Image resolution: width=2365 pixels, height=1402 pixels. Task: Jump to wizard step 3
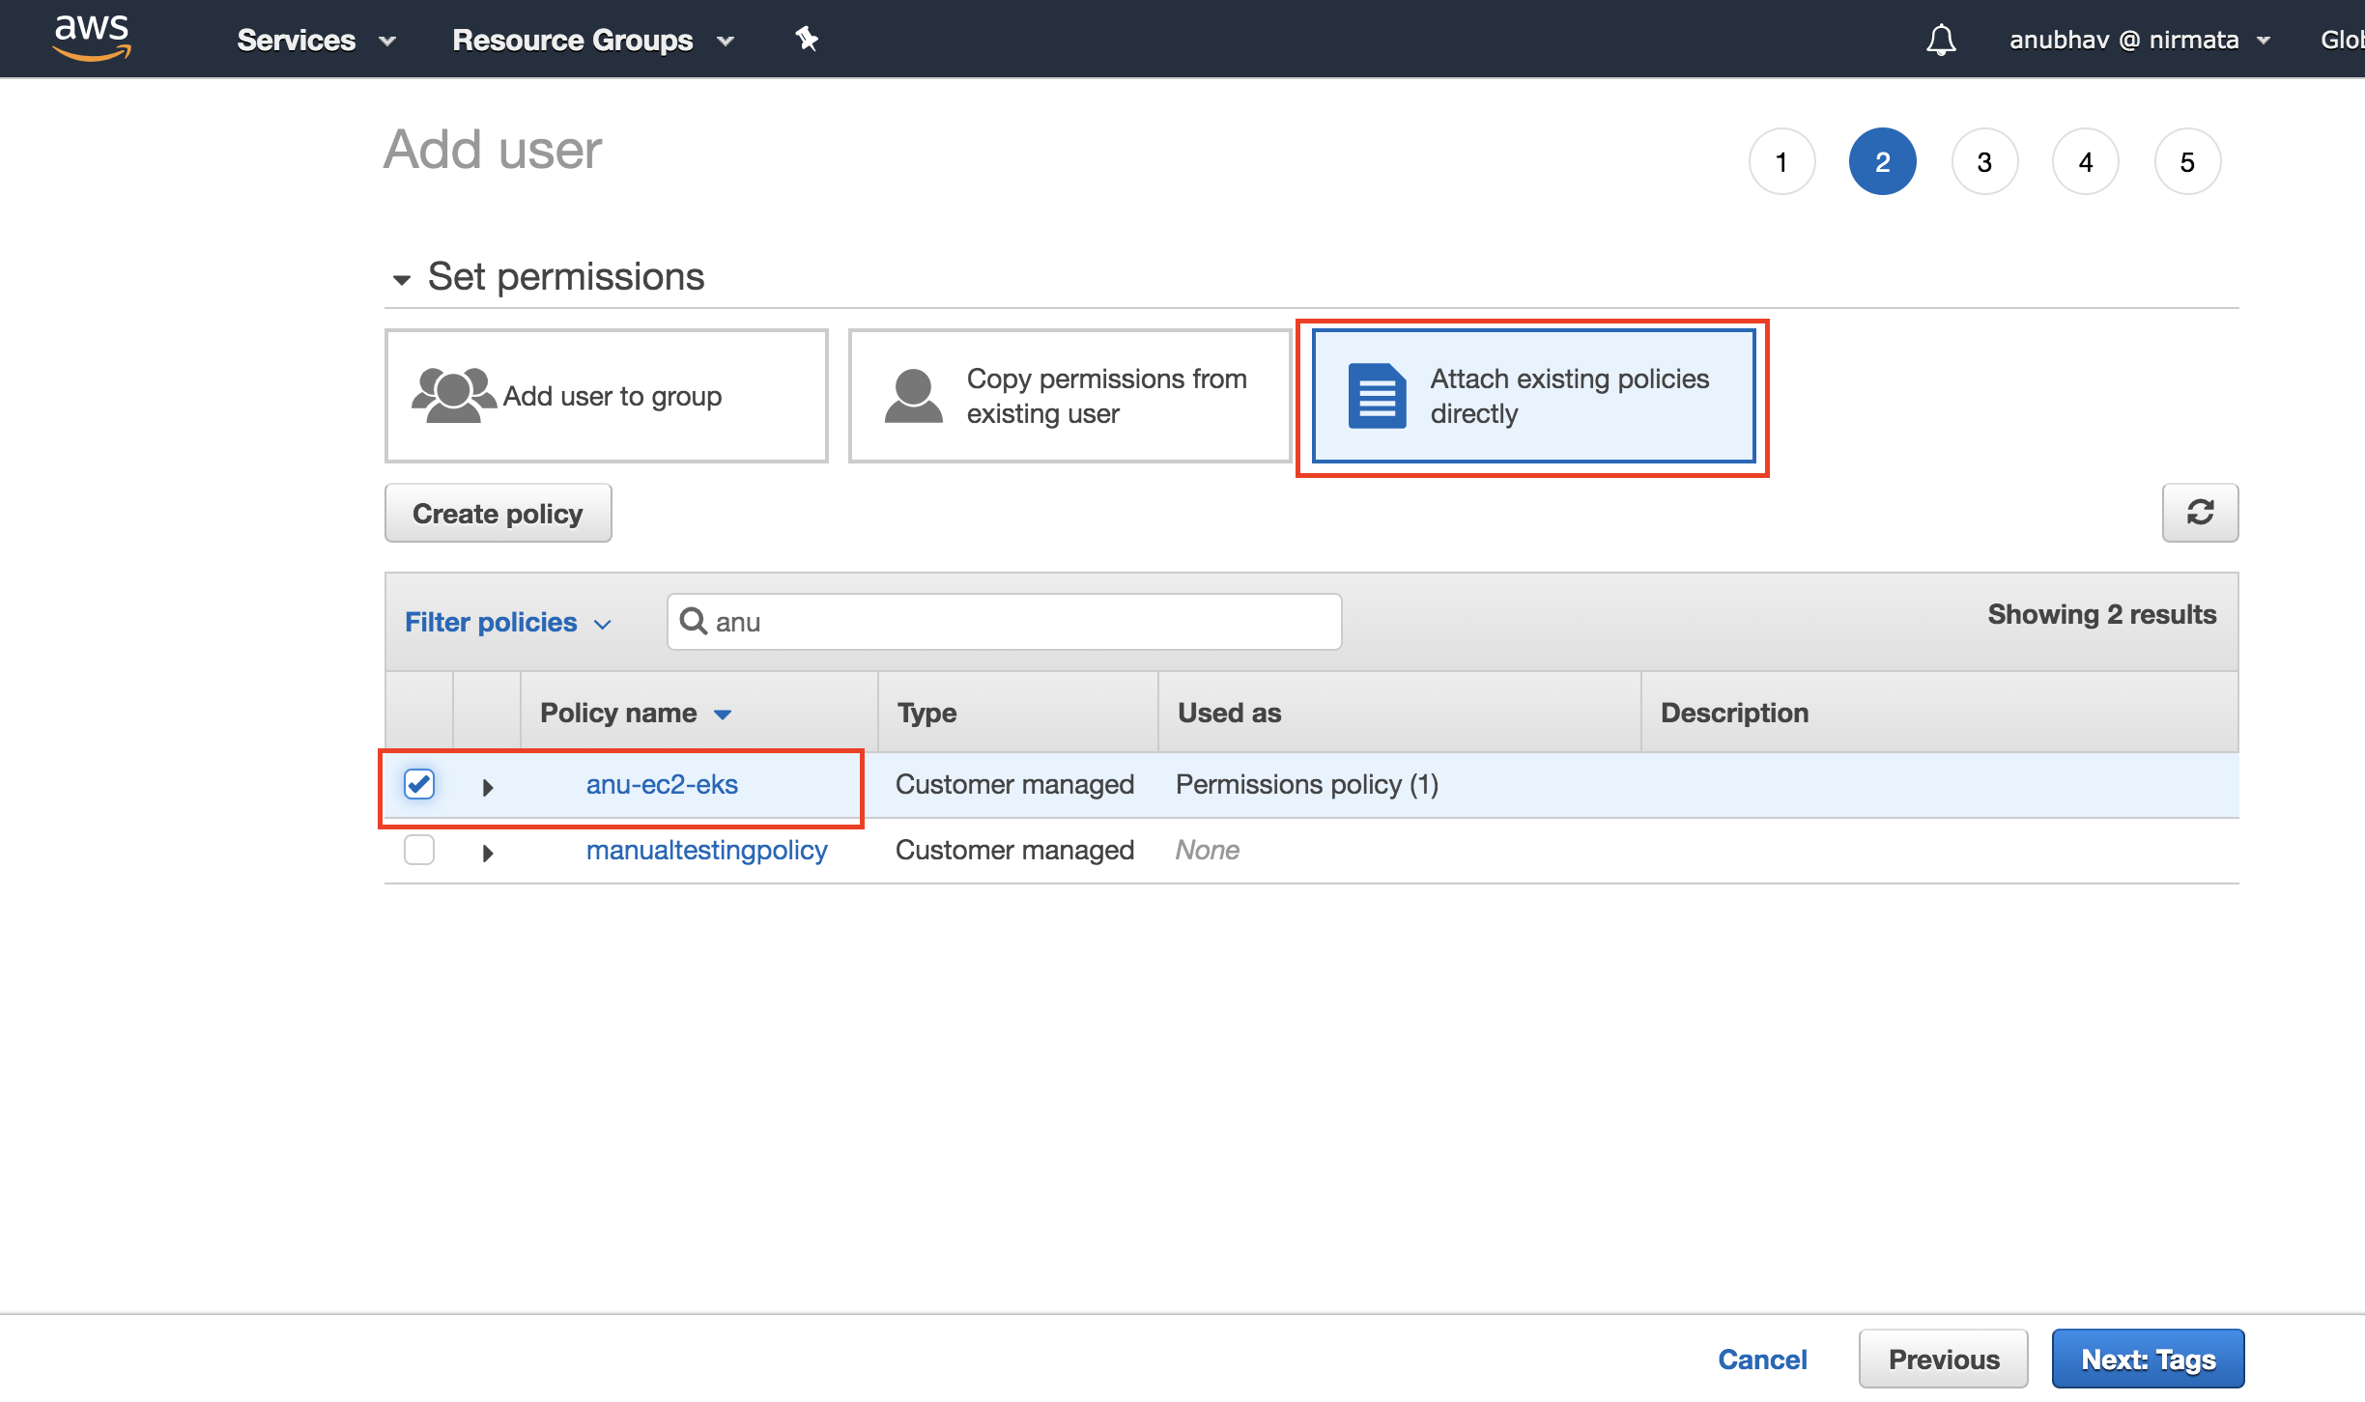(x=1984, y=161)
